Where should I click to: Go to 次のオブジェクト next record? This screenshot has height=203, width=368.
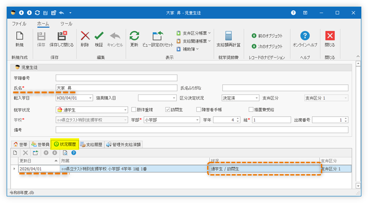pos(267,47)
